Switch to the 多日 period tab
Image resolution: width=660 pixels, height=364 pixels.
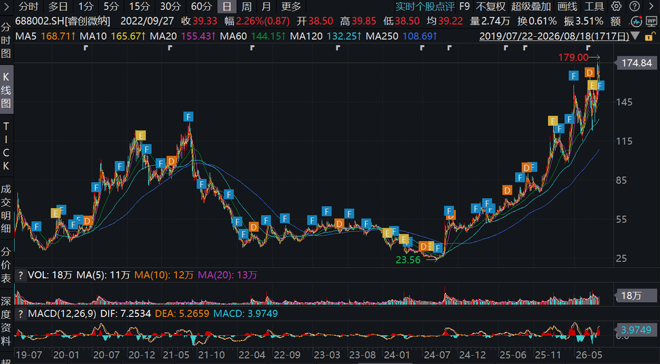click(57, 6)
